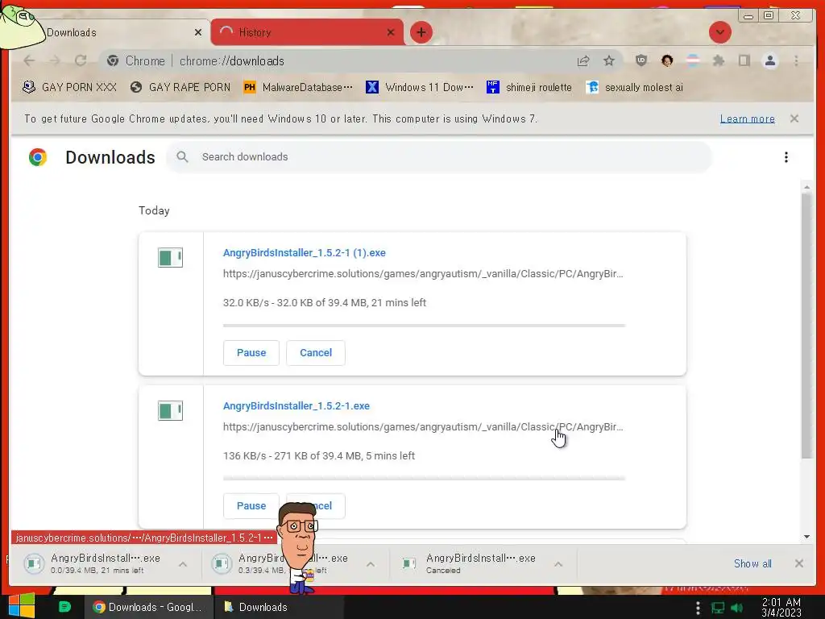Click the page scrollbar down arrow

coord(806,537)
